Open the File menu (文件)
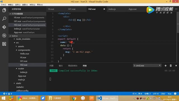The height and width of the screenshot is (101, 179). (x=3, y=5)
